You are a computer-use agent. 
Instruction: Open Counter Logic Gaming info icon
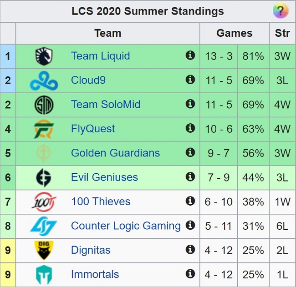(x=190, y=225)
